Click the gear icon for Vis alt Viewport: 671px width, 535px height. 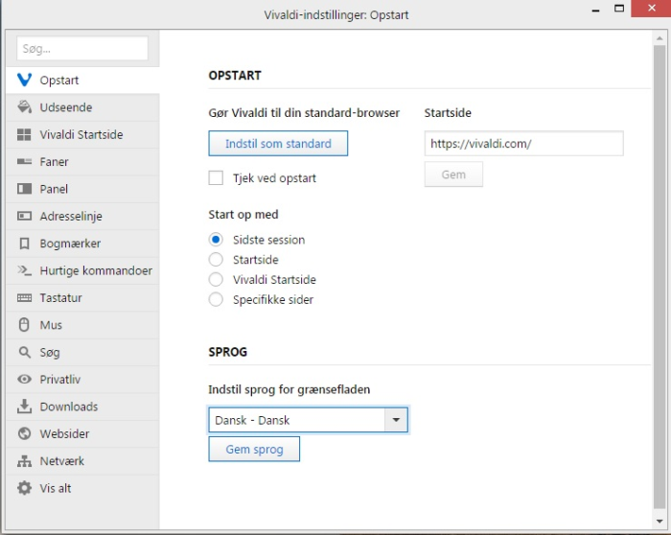pyautogui.click(x=24, y=488)
